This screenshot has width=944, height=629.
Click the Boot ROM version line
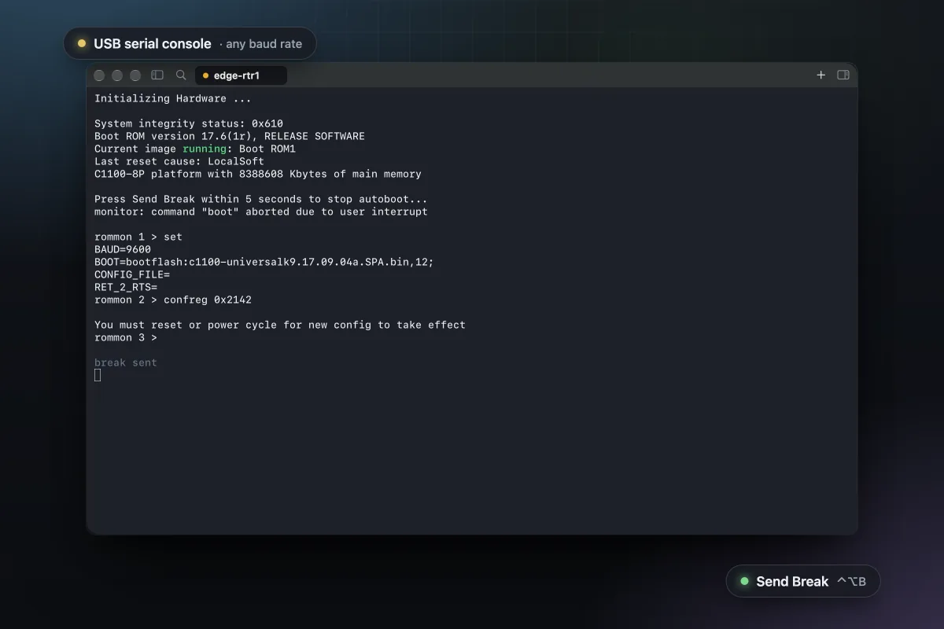[230, 136]
